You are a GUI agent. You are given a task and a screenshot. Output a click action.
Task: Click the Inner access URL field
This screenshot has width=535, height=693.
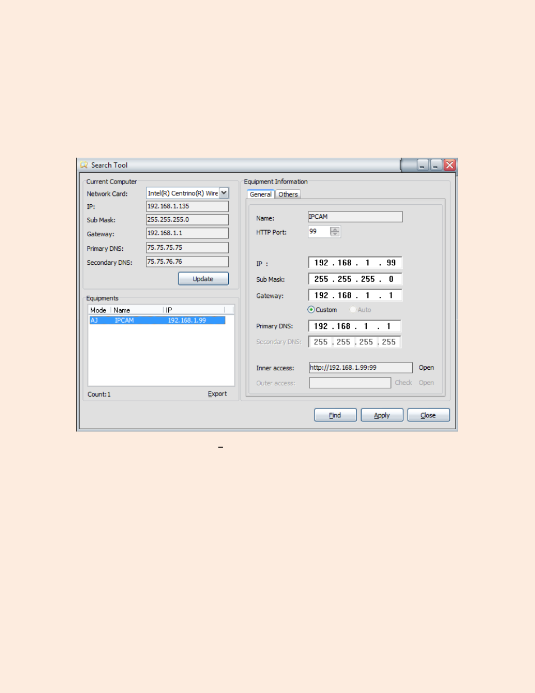361,368
